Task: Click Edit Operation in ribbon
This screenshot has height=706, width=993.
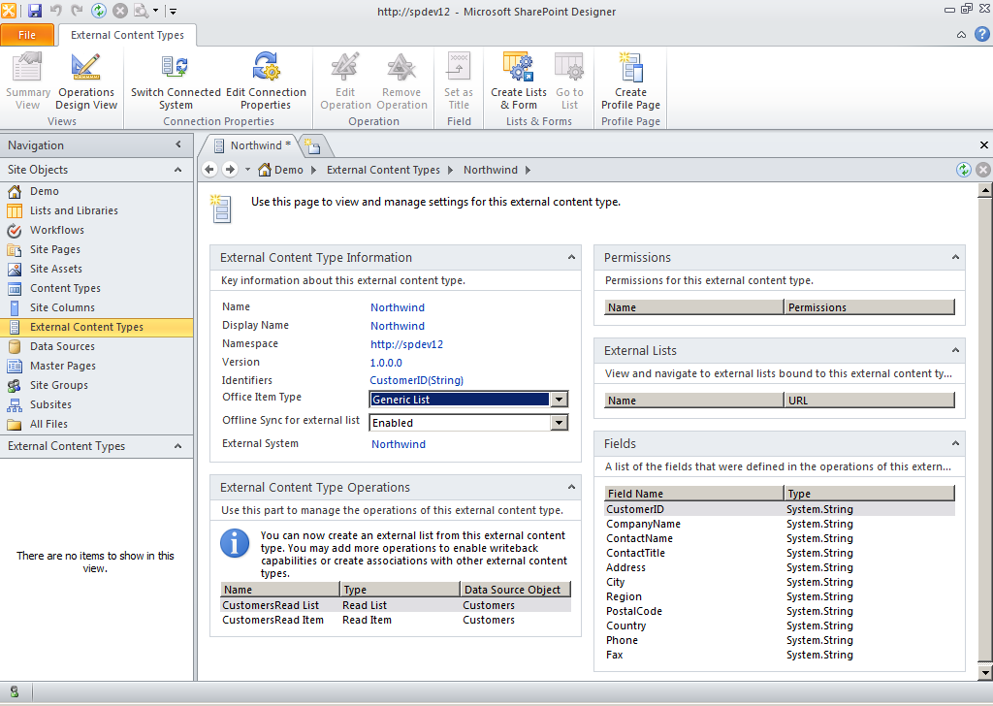Action: [345, 81]
